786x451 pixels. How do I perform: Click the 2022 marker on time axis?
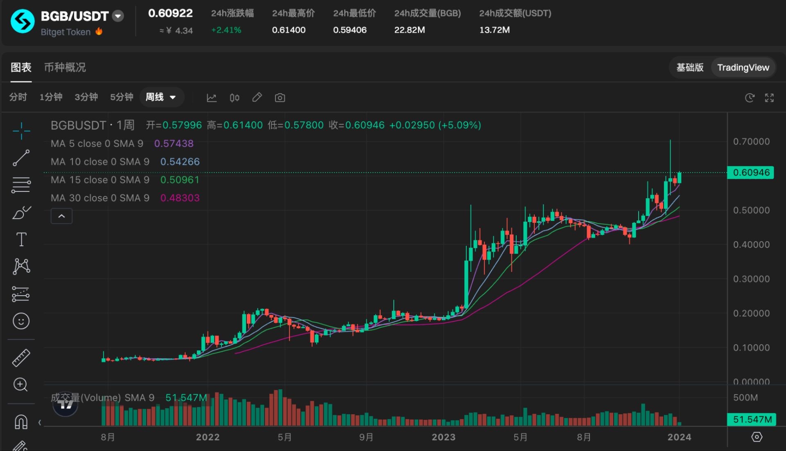[208, 437]
